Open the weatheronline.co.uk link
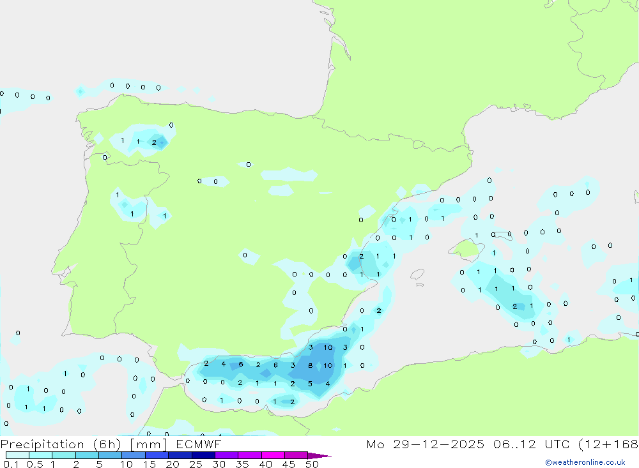Viewport: 639px width, 468px height. [585, 462]
